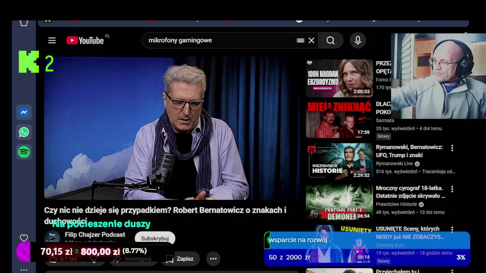
Task: Open 'Rymanowski, Bernatowicz: UFO, Trump i znaki' title
Action: [409, 151]
